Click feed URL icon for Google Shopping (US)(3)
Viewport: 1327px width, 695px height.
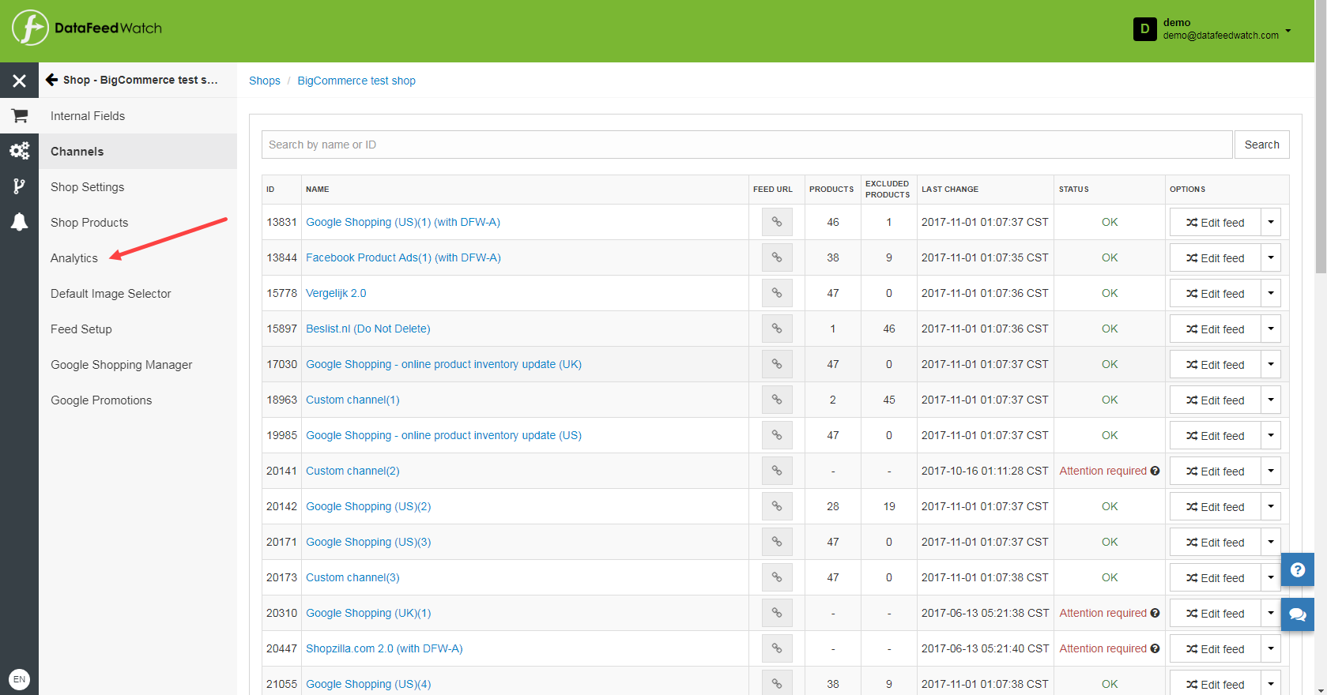pyautogui.click(x=777, y=542)
